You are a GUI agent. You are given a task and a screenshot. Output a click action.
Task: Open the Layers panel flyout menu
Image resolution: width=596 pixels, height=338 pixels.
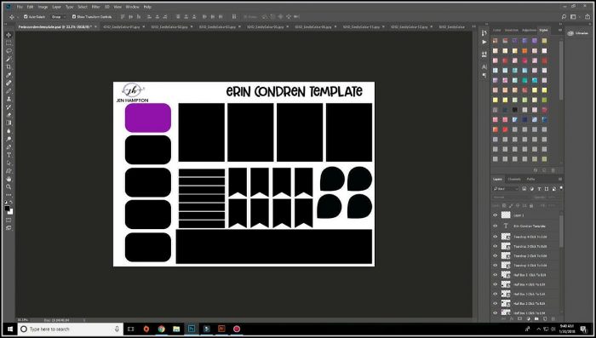[560, 179]
